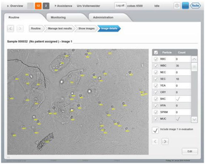Go back with breadcrumb left arrow
Image resolution: width=205 pixels, height=164 pixels.
[11, 29]
